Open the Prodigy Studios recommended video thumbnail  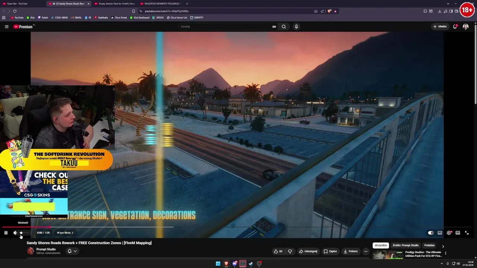point(388,255)
